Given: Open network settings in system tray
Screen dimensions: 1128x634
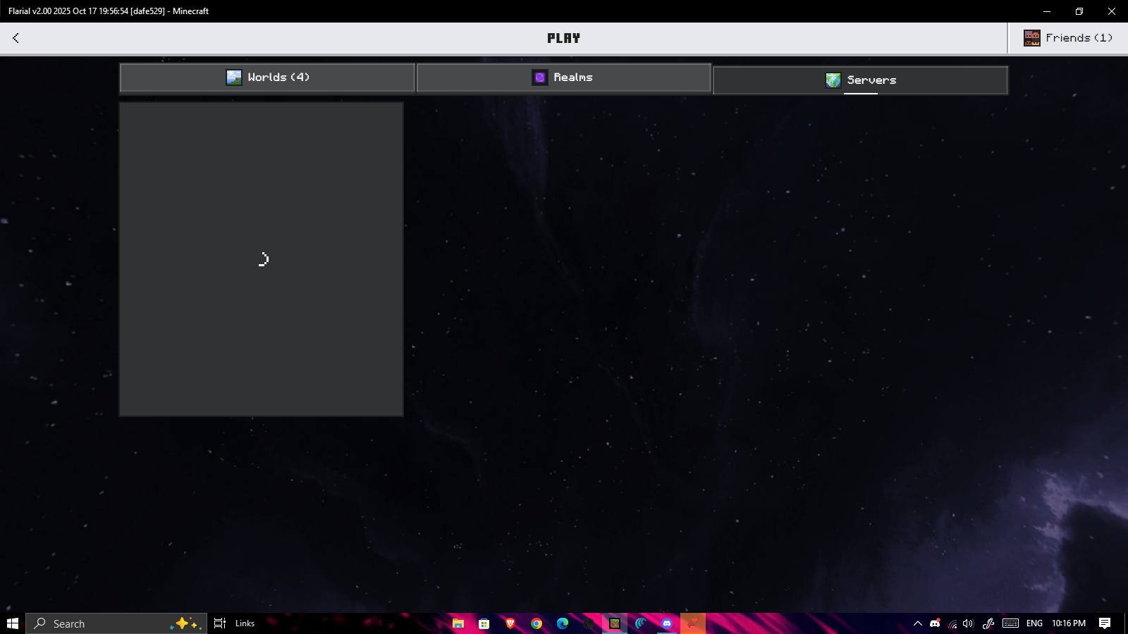Looking at the screenshot, I should [952, 623].
